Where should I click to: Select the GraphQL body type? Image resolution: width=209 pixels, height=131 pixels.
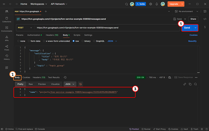(94, 41)
